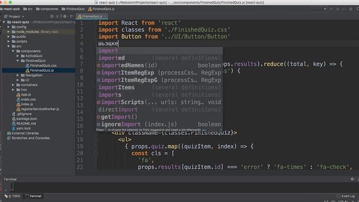The width and height of the screenshot is (359, 202).
Task: Expand the containers folder
Action: tap(13, 85)
